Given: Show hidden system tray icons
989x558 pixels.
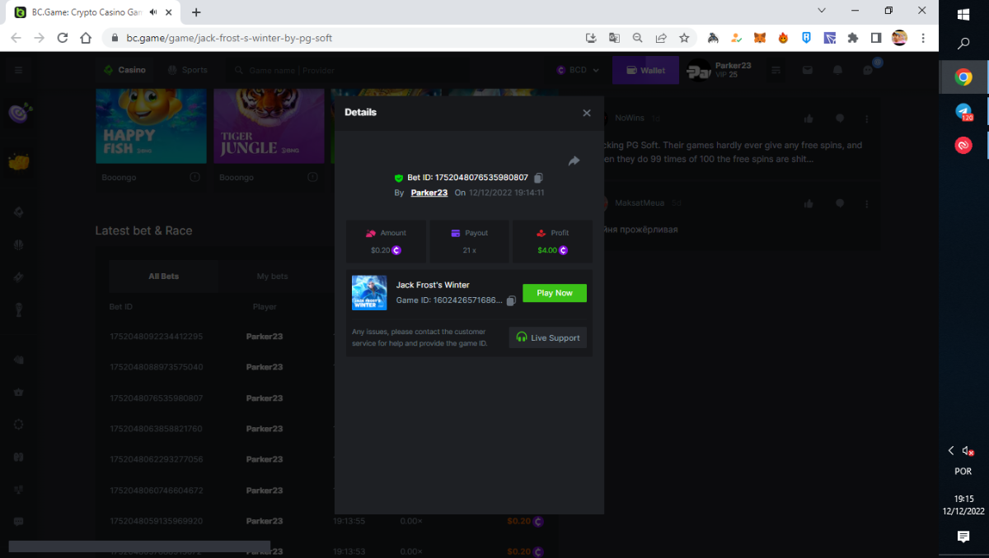Looking at the screenshot, I should (x=951, y=450).
